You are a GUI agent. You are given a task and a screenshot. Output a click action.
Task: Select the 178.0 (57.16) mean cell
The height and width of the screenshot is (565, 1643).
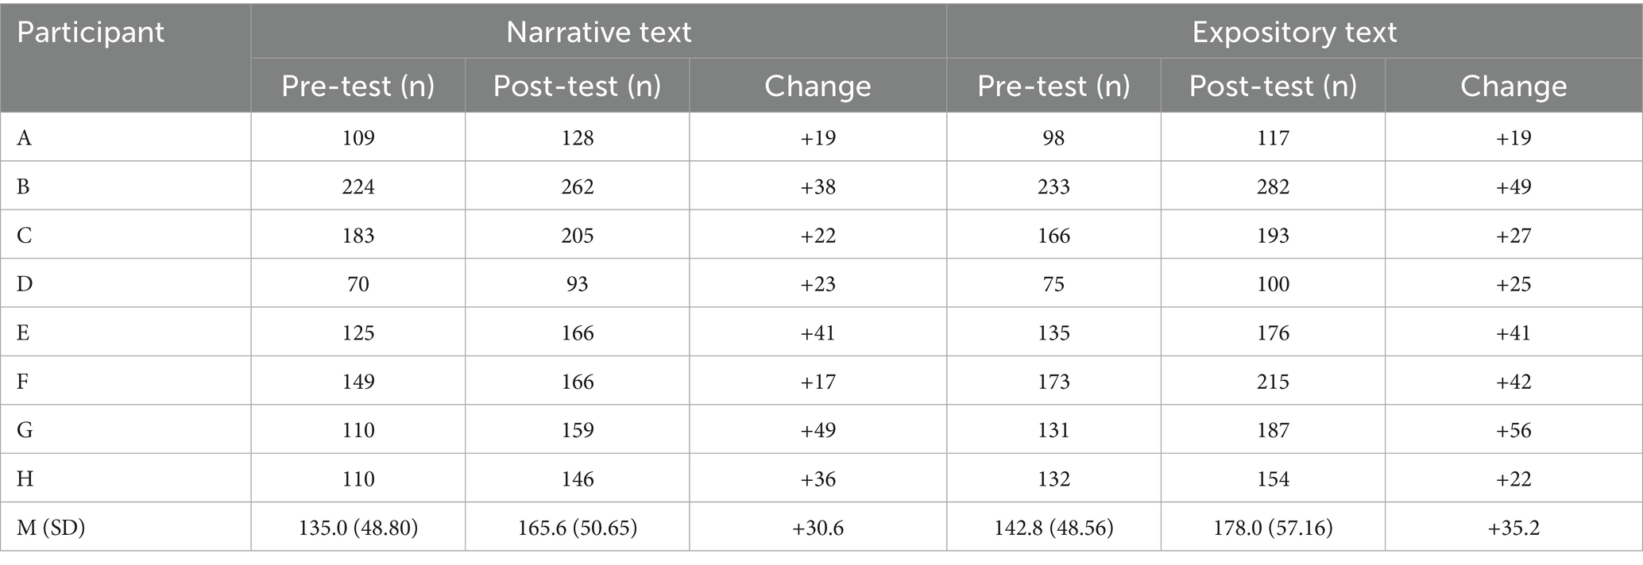1273,528
